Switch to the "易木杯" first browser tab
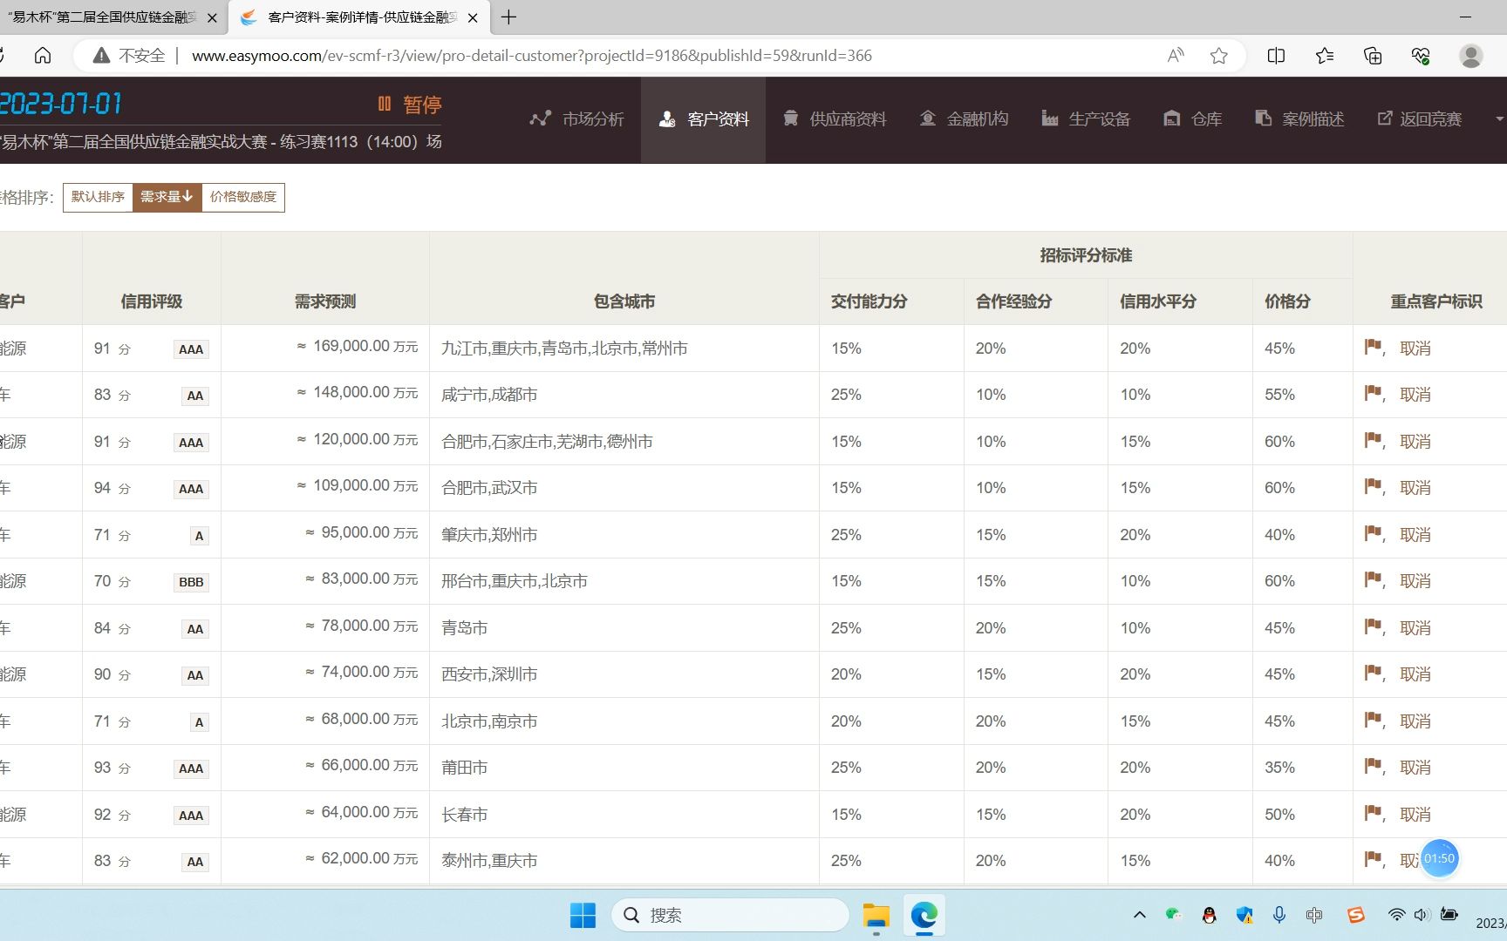Viewport: 1507px width, 941px height. [x=103, y=17]
